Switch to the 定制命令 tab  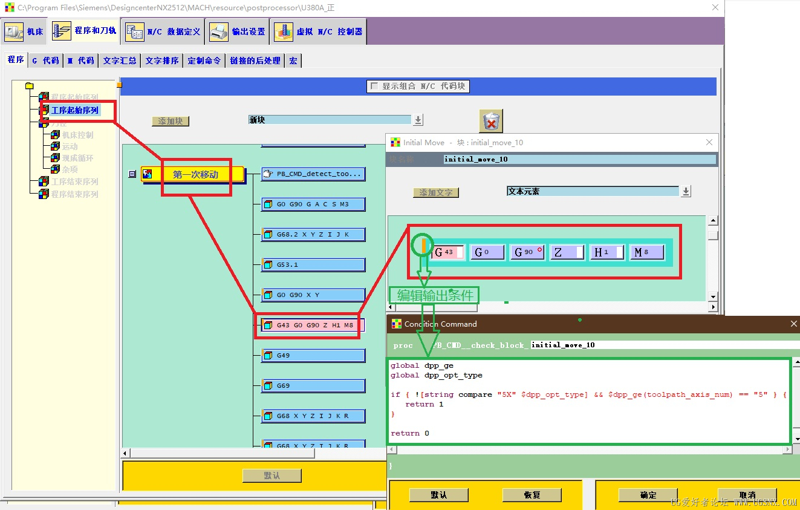[x=204, y=60]
